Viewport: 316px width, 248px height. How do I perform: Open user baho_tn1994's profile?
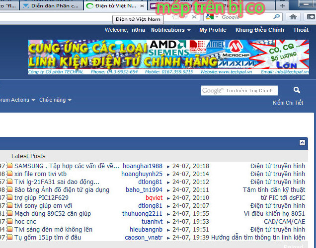[144, 189]
